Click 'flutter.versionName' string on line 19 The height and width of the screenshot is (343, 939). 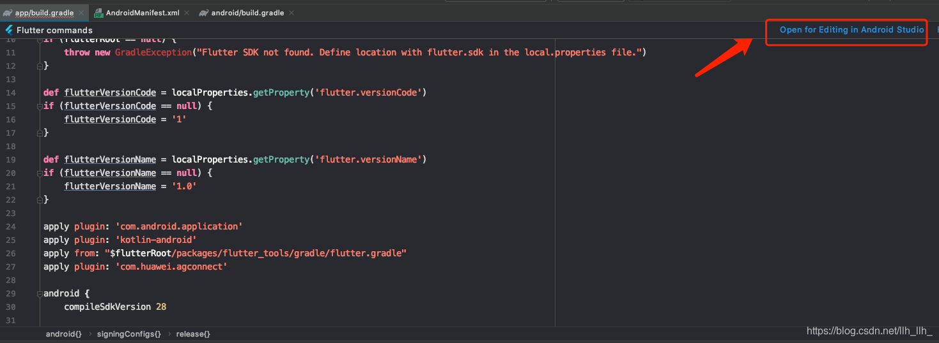click(367, 159)
